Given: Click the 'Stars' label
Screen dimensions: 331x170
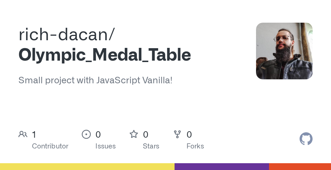Looking at the screenshot, I should tap(151, 146).
